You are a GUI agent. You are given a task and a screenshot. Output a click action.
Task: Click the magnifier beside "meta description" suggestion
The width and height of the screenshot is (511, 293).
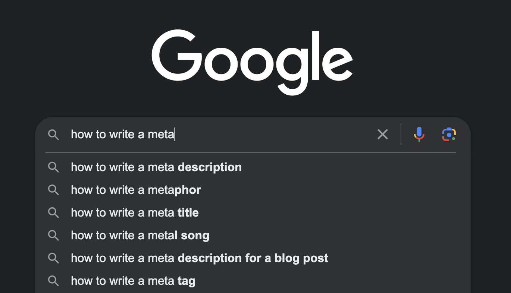54,167
